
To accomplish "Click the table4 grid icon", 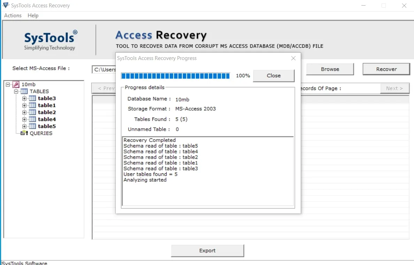I will [32, 119].
